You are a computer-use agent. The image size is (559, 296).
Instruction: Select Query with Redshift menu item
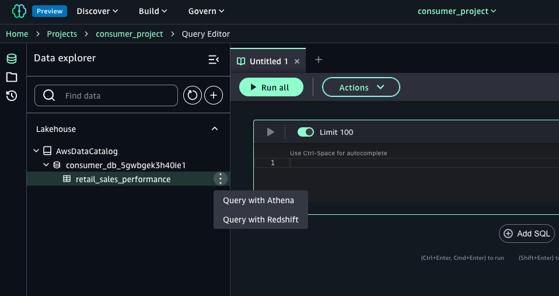[261, 220]
